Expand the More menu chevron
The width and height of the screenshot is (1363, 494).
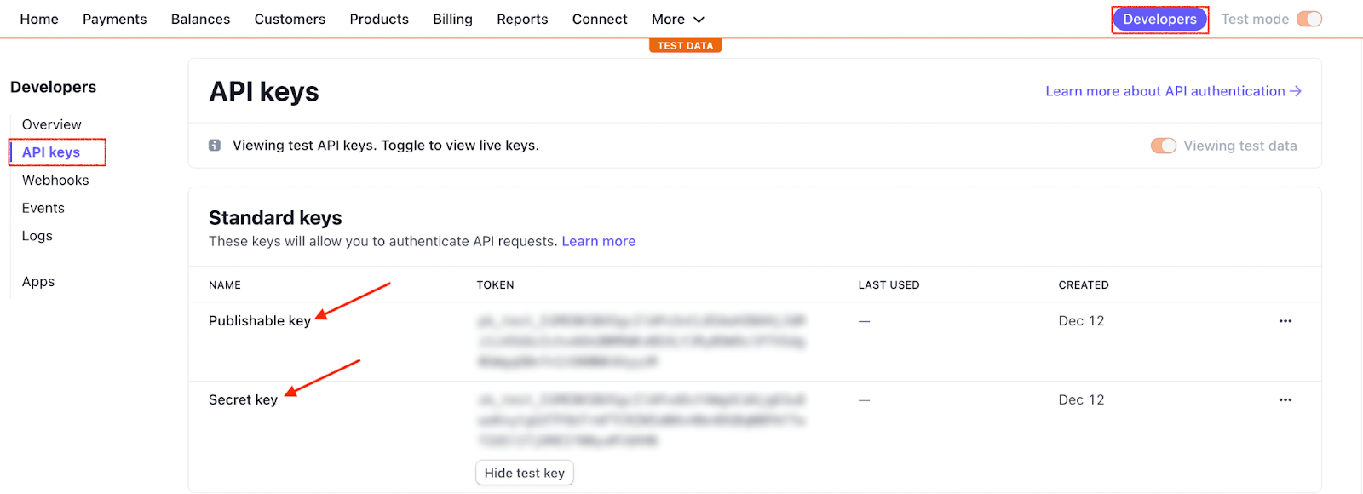point(699,20)
